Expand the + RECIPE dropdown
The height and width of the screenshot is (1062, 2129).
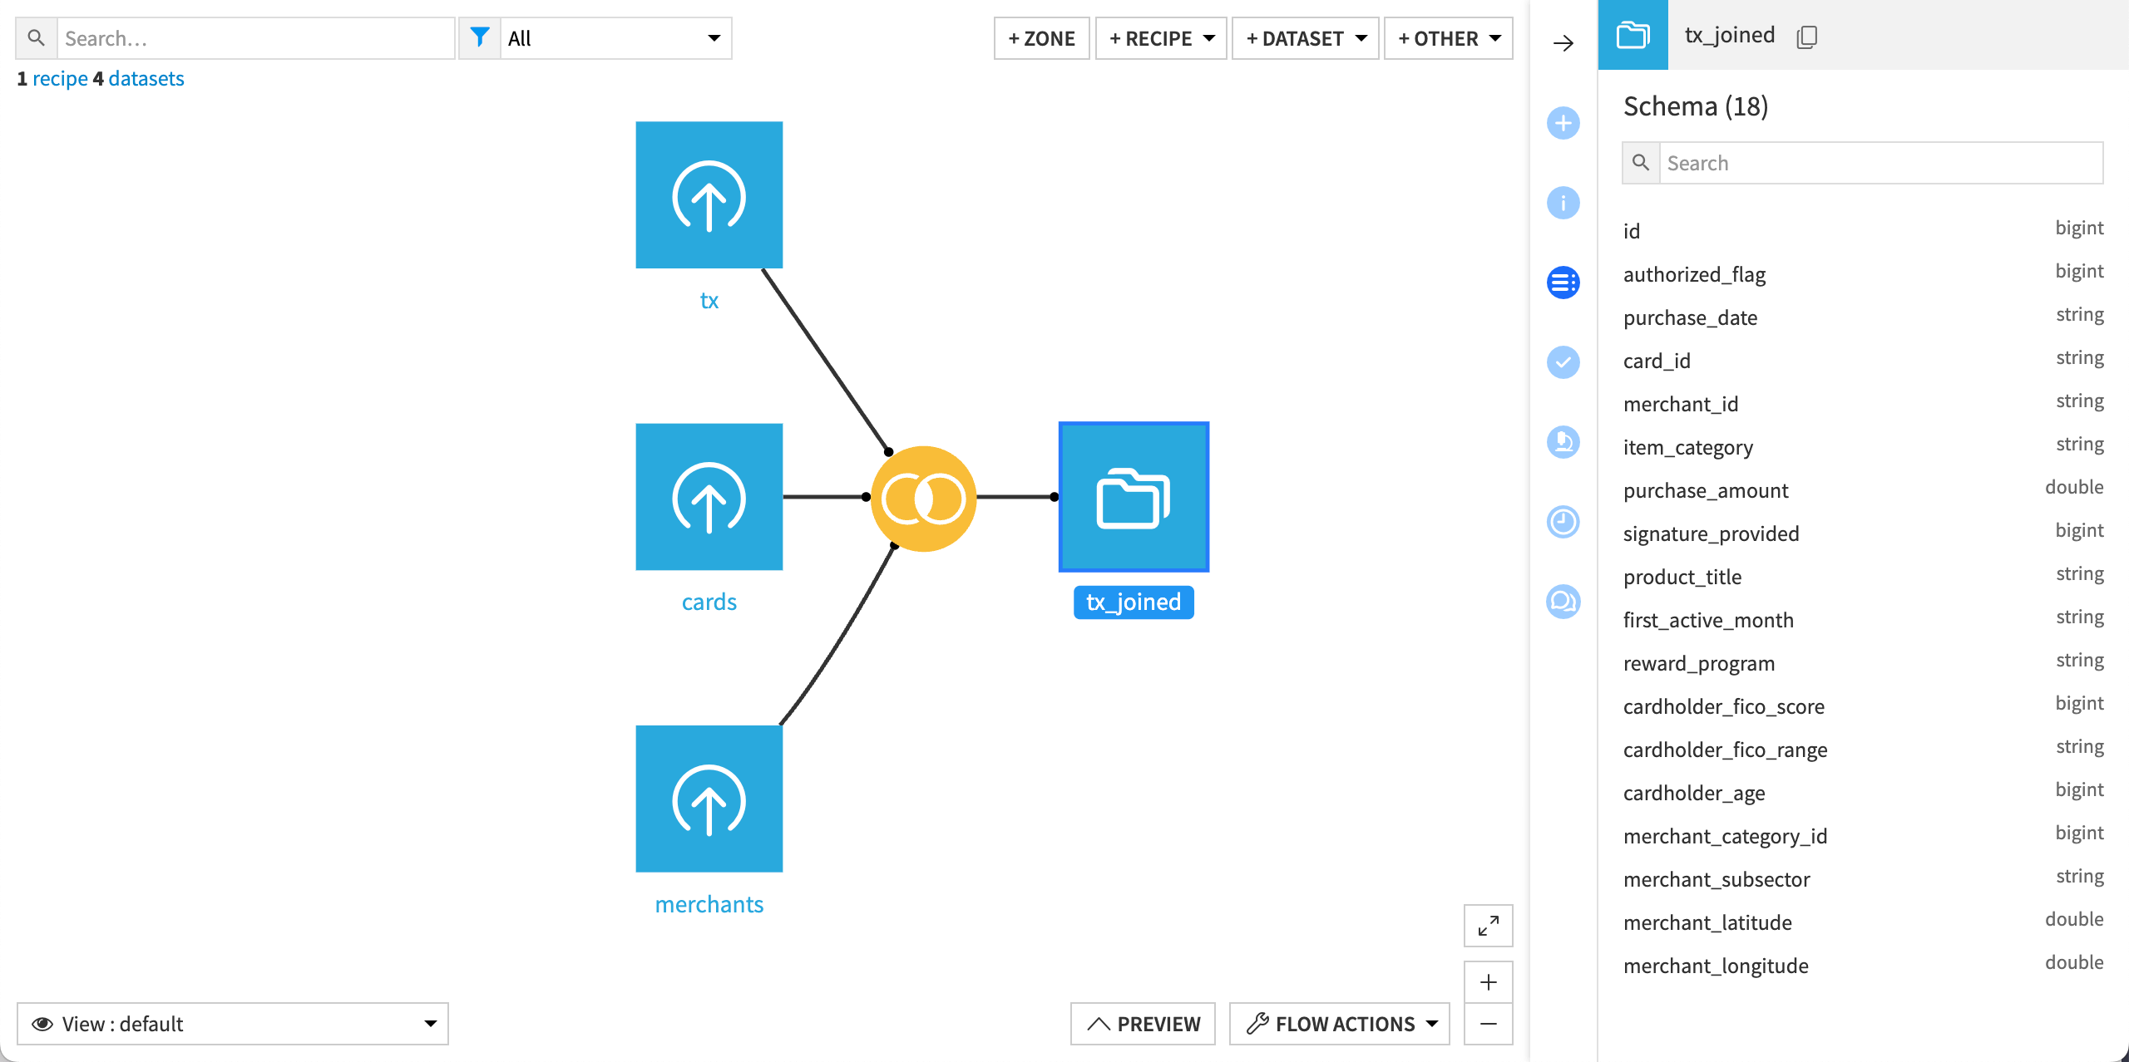point(1161,37)
